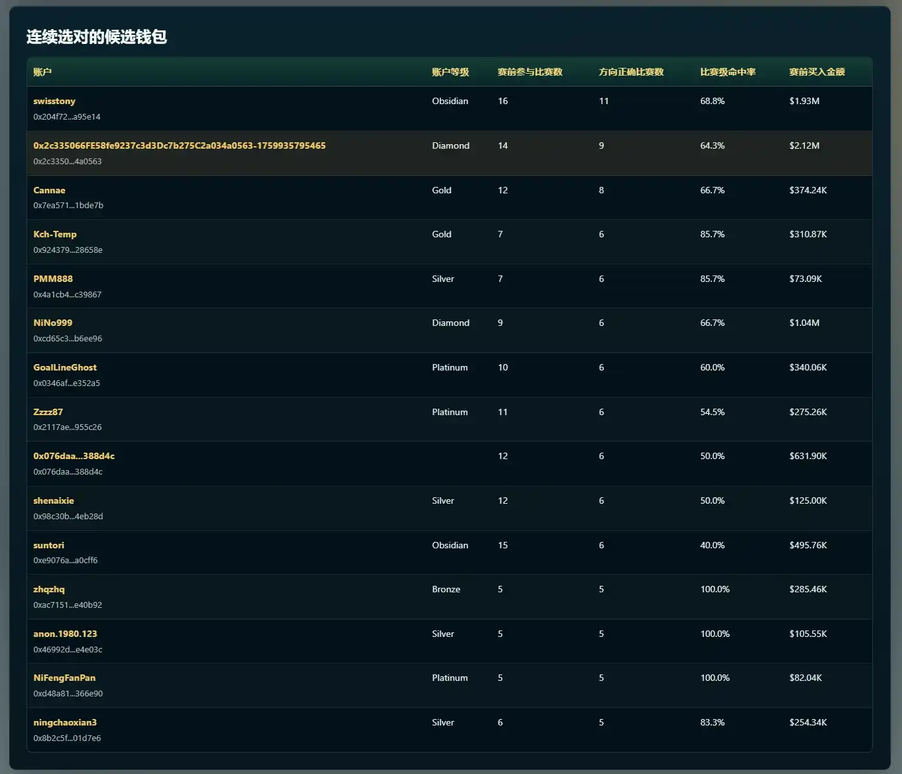Select address 0x98c30b...4eb28d

(68, 517)
